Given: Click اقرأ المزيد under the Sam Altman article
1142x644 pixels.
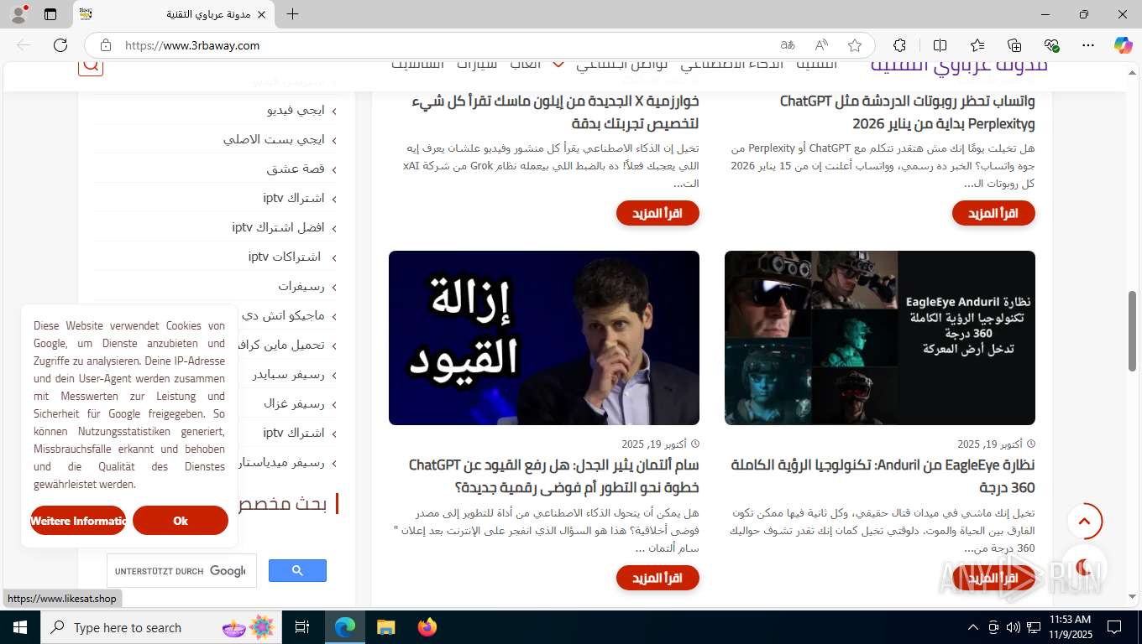Looking at the screenshot, I should coord(657,578).
